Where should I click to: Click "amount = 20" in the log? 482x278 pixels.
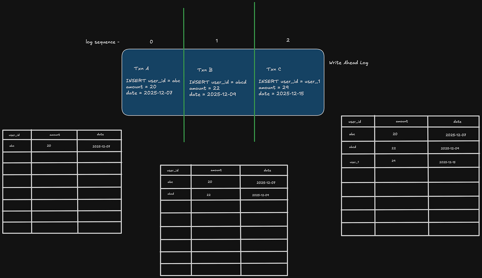[x=141, y=87]
